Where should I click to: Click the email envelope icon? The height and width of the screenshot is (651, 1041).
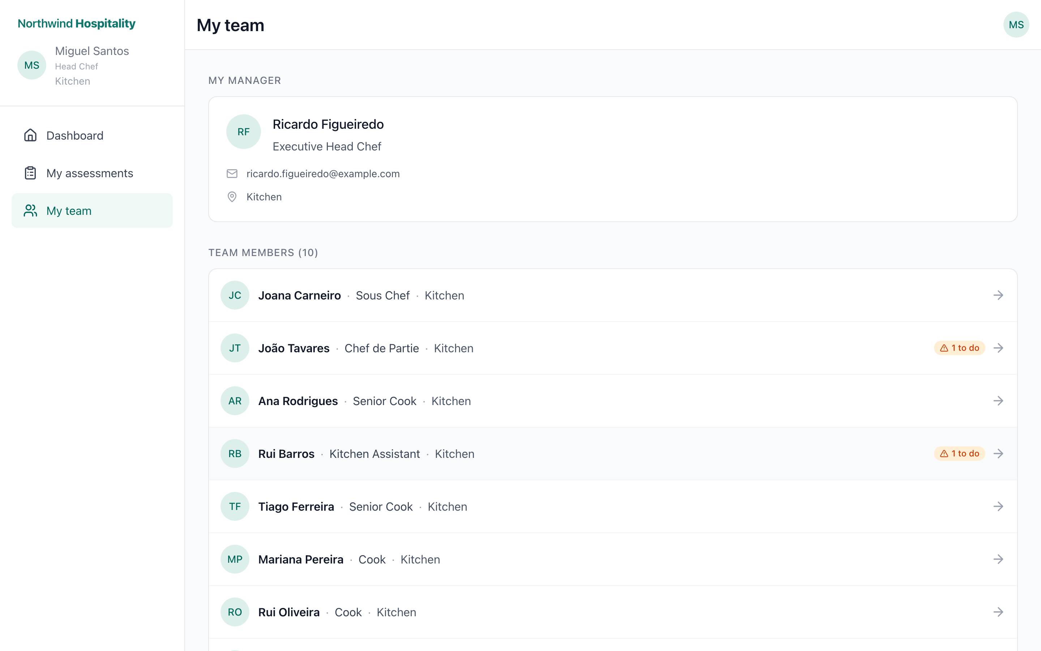232,174
